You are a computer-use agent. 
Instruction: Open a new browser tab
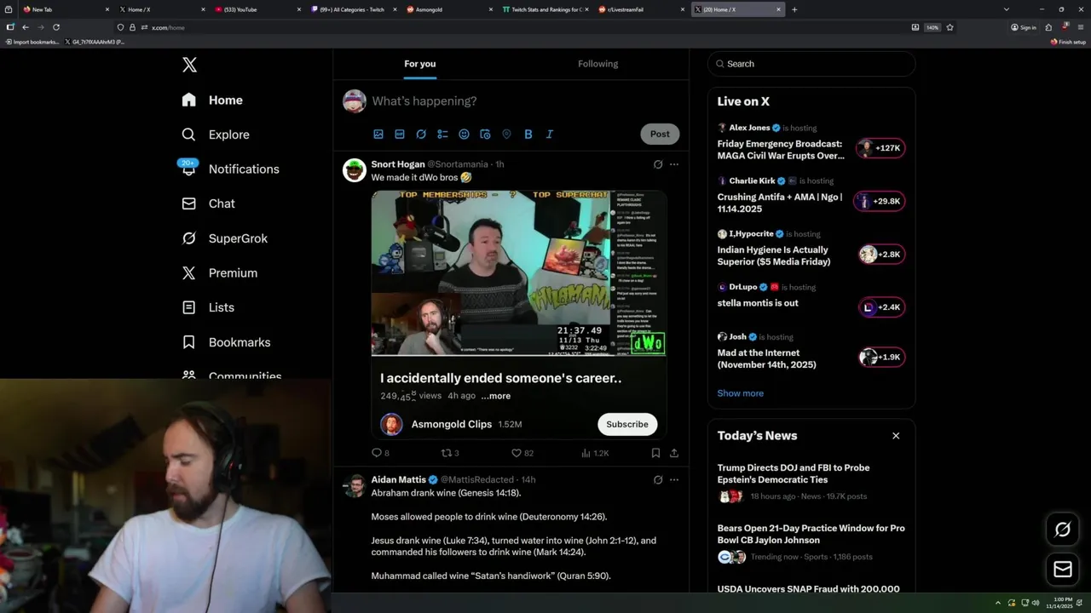(794, 9)
